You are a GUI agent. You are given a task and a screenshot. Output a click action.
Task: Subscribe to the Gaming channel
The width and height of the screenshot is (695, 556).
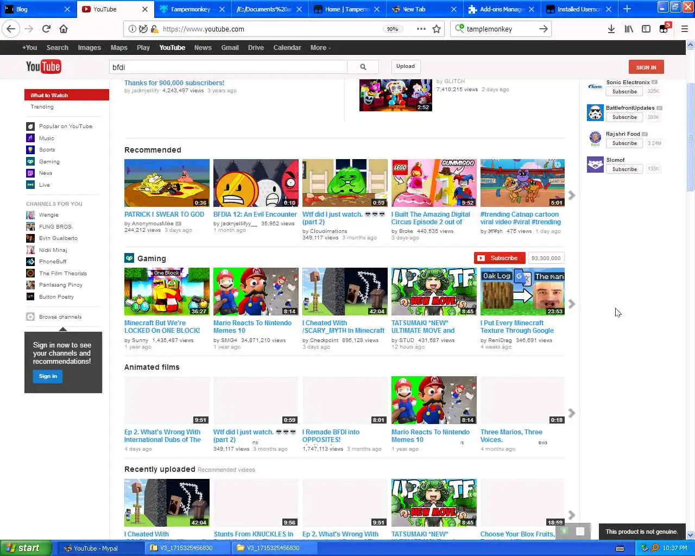(500, 258)
